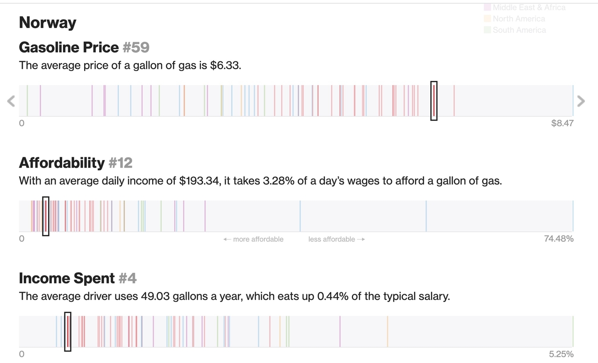Click the left arrow for previous country

(11, 101)
